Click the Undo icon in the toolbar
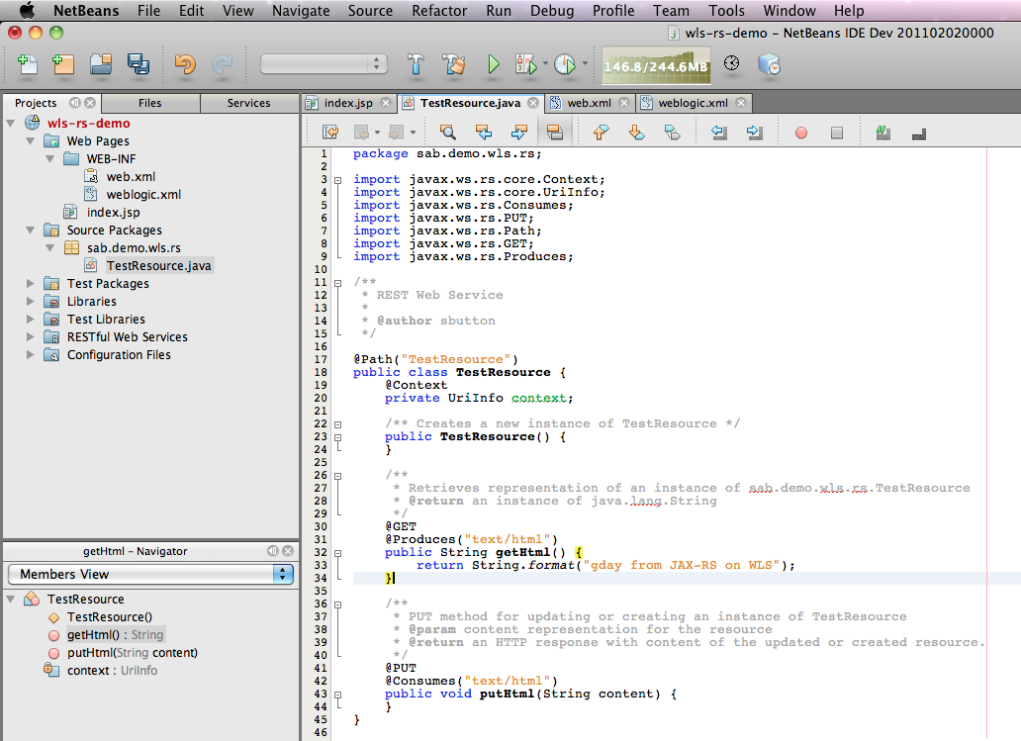The height and width of the screenshot is (741, 1021). tap(185, 64)
